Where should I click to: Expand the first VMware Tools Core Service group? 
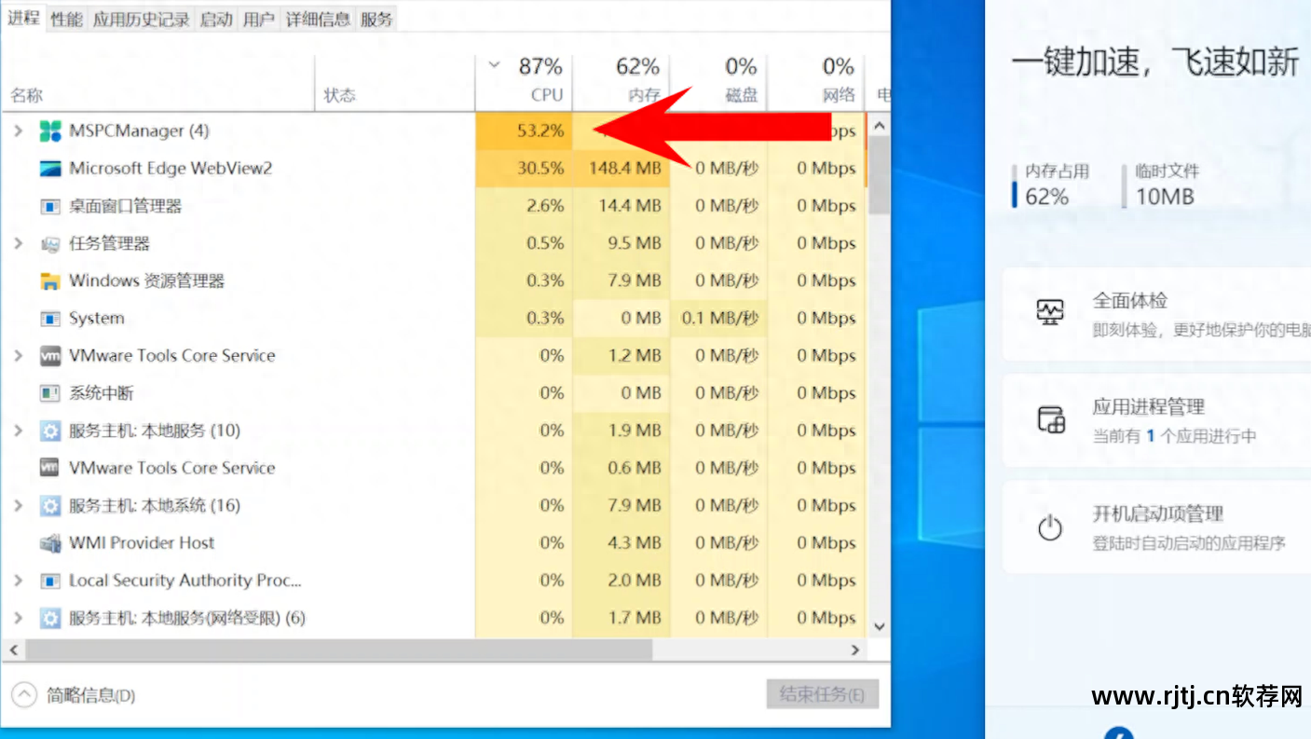pyautogui.click(x=18, y=356)
